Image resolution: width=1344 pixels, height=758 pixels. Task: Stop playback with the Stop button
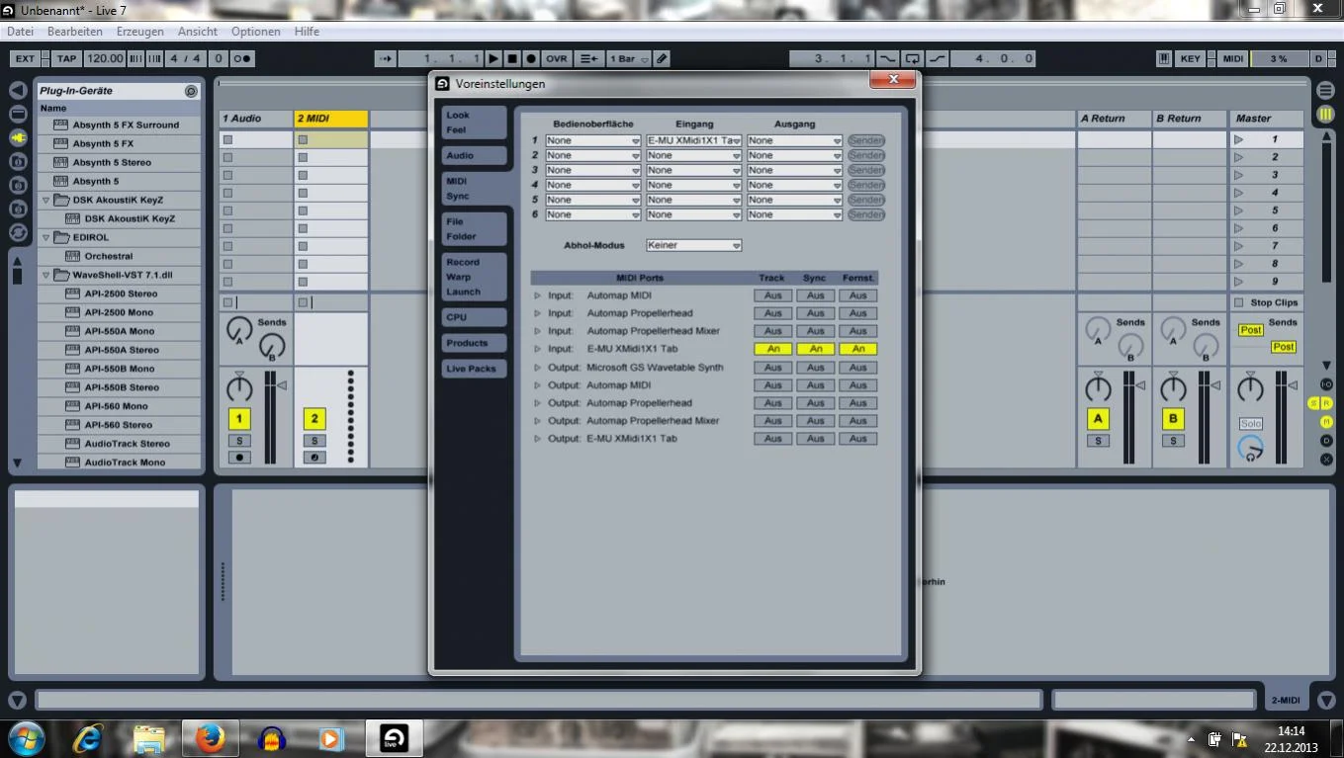click(512, 58)
